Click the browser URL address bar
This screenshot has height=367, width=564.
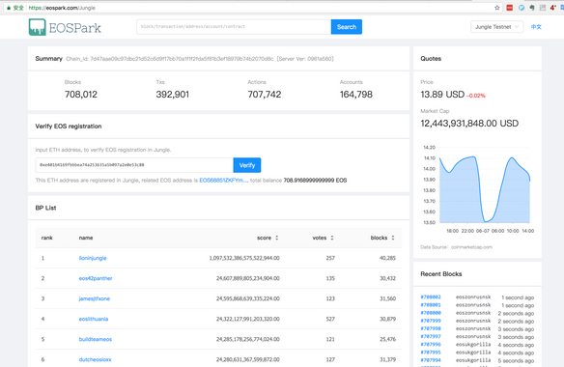click(x=252, y=8)
